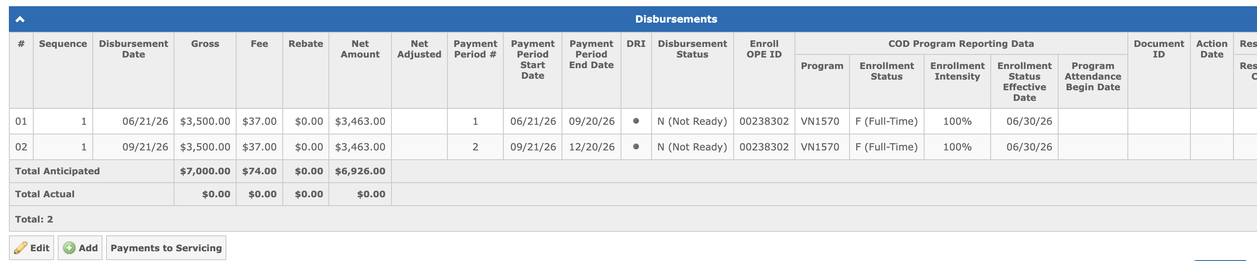Click the Disbursements title bar

pyautogui.click(x=676, y=19)
